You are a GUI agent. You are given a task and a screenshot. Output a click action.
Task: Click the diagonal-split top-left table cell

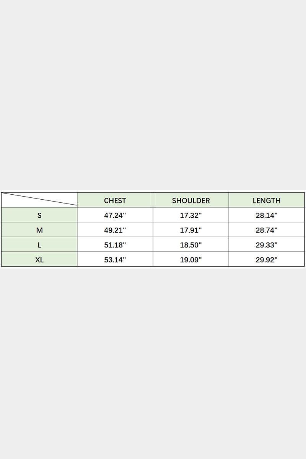[x=39, y=200]
